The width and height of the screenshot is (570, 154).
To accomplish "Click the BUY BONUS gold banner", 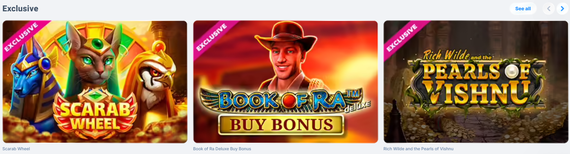I will [x=281, y=125].
